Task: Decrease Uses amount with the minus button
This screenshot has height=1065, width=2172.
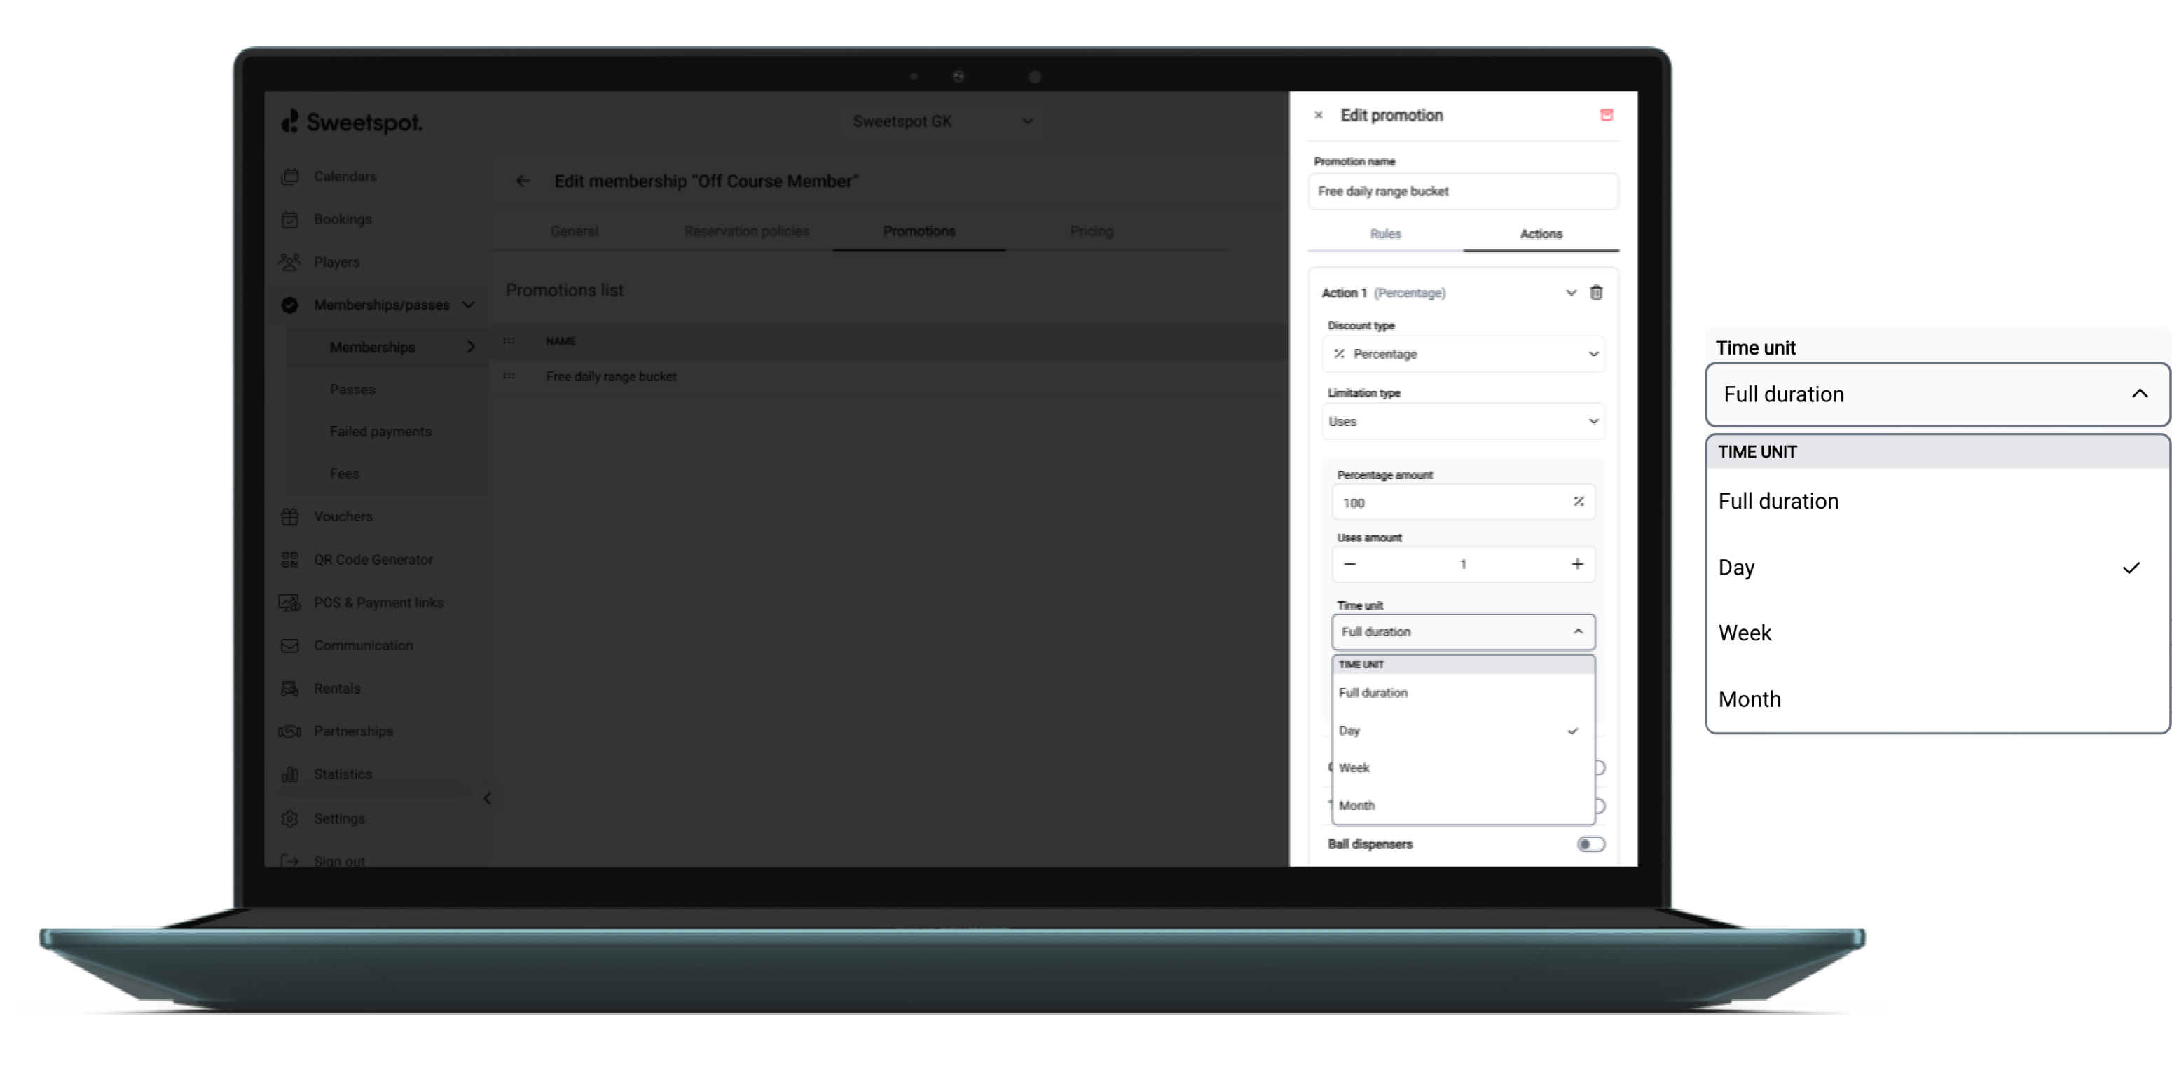Action: (x=1350, y=564)
